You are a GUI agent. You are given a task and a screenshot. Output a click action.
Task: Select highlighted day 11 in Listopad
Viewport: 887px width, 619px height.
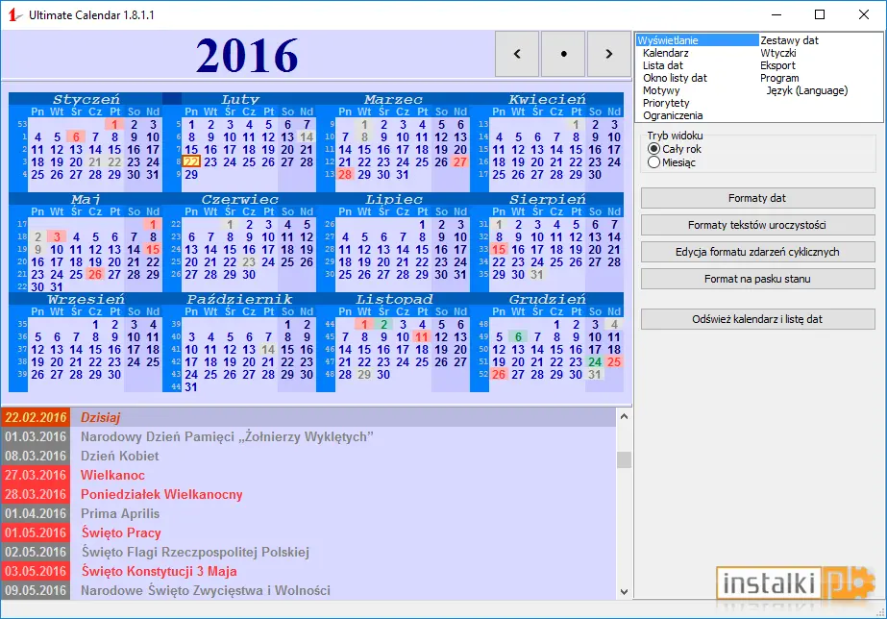(422, 336)
